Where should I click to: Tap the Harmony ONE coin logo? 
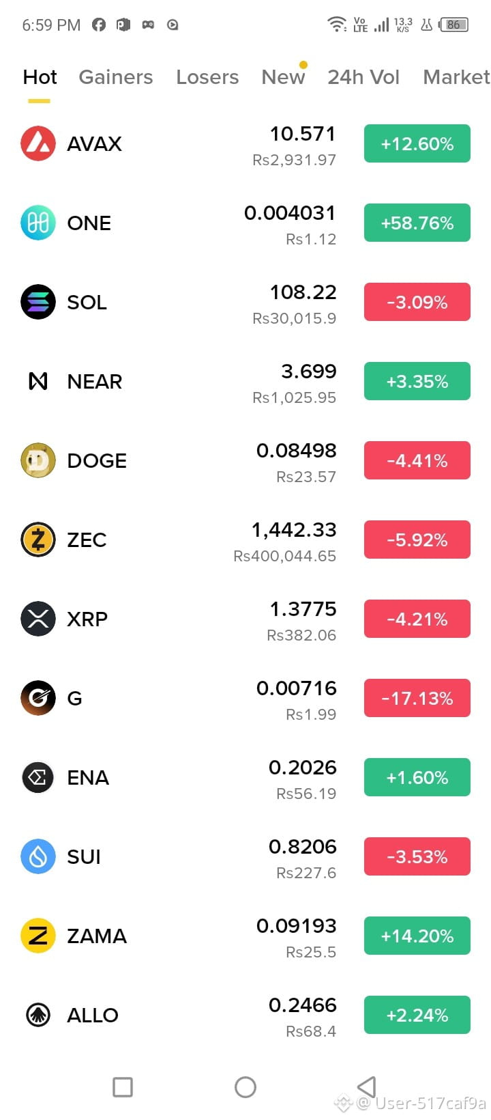(x=38, y=223)
